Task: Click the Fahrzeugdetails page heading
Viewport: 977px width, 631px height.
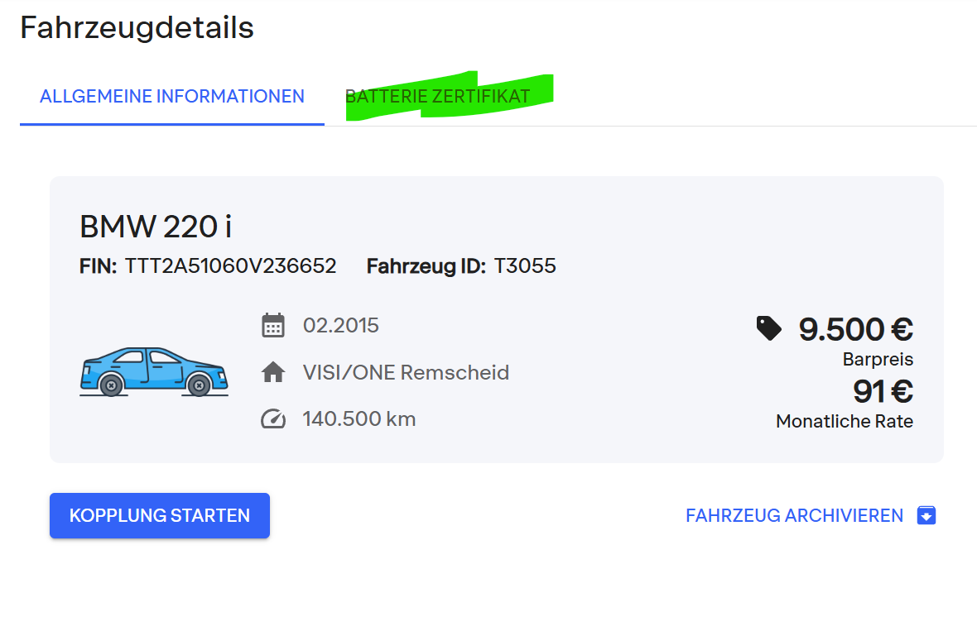Action: (137, 28)
